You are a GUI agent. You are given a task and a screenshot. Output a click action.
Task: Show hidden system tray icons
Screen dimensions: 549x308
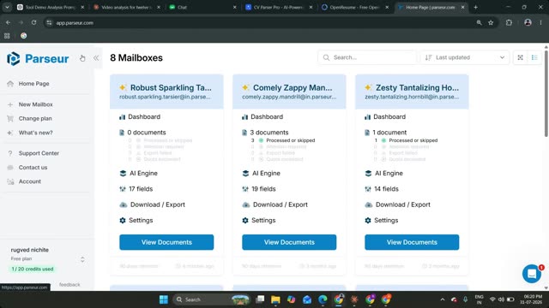(443, 299)
